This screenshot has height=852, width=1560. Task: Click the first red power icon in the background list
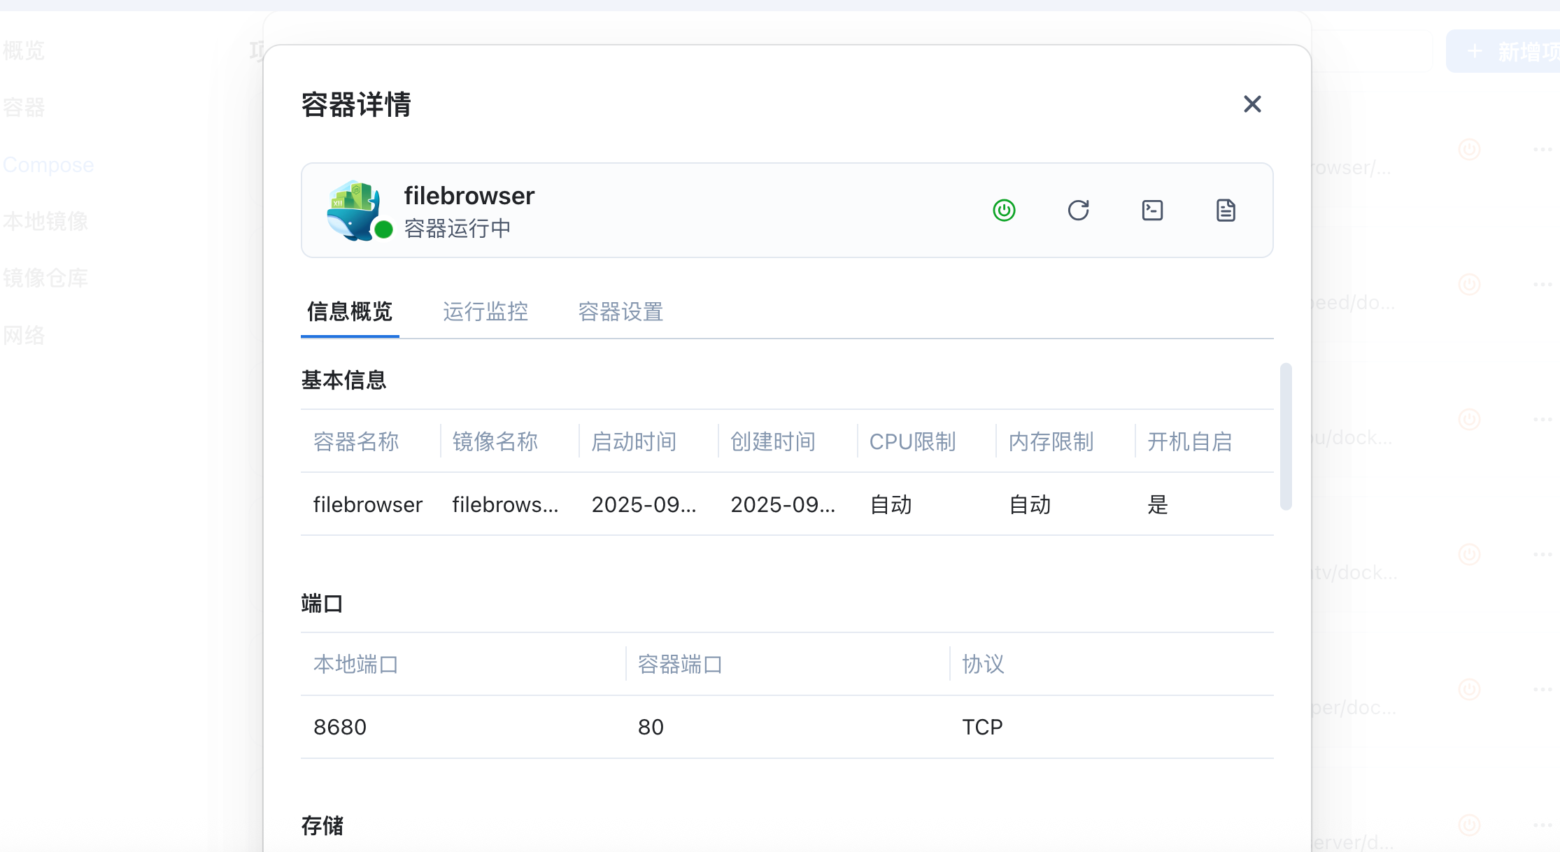coord(1469,149)
